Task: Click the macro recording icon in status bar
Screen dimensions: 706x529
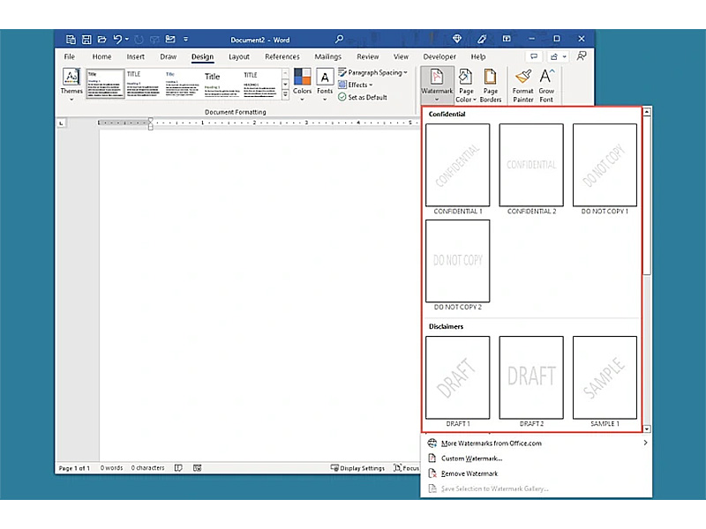Action: click(x=197, y=468)
